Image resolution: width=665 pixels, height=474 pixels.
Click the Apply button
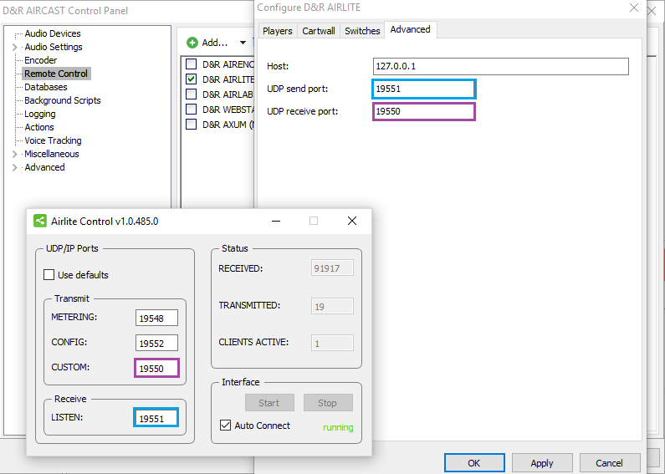point(541,463)
